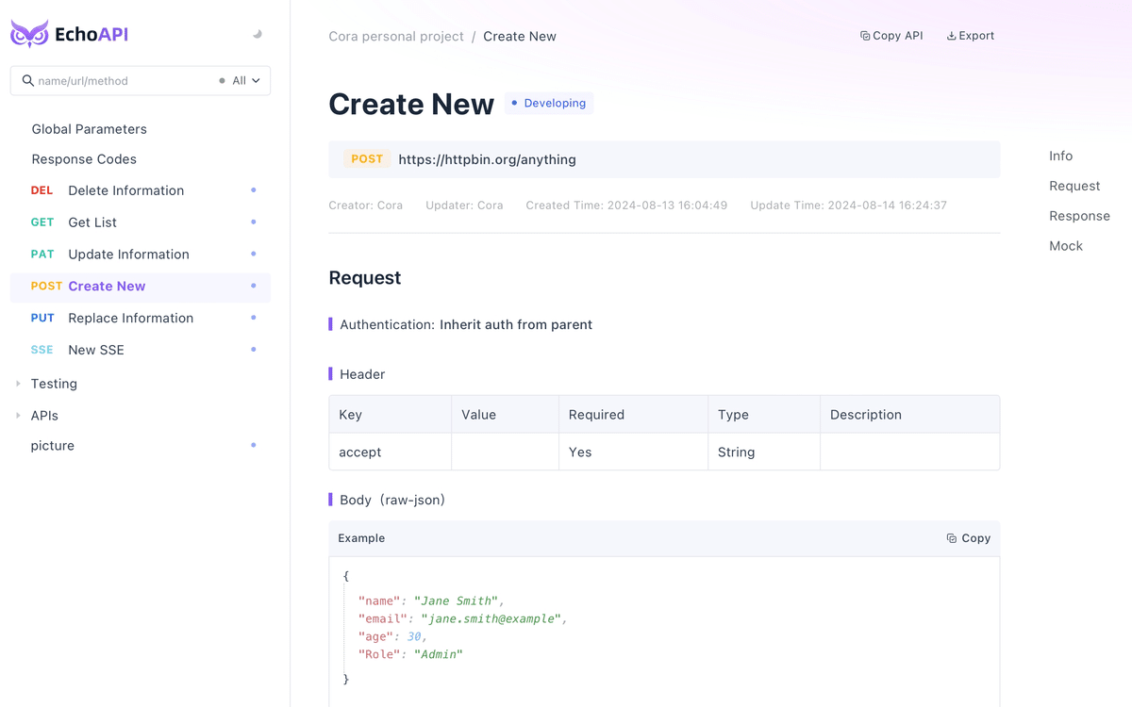Open Response Codes

(84, 159)
